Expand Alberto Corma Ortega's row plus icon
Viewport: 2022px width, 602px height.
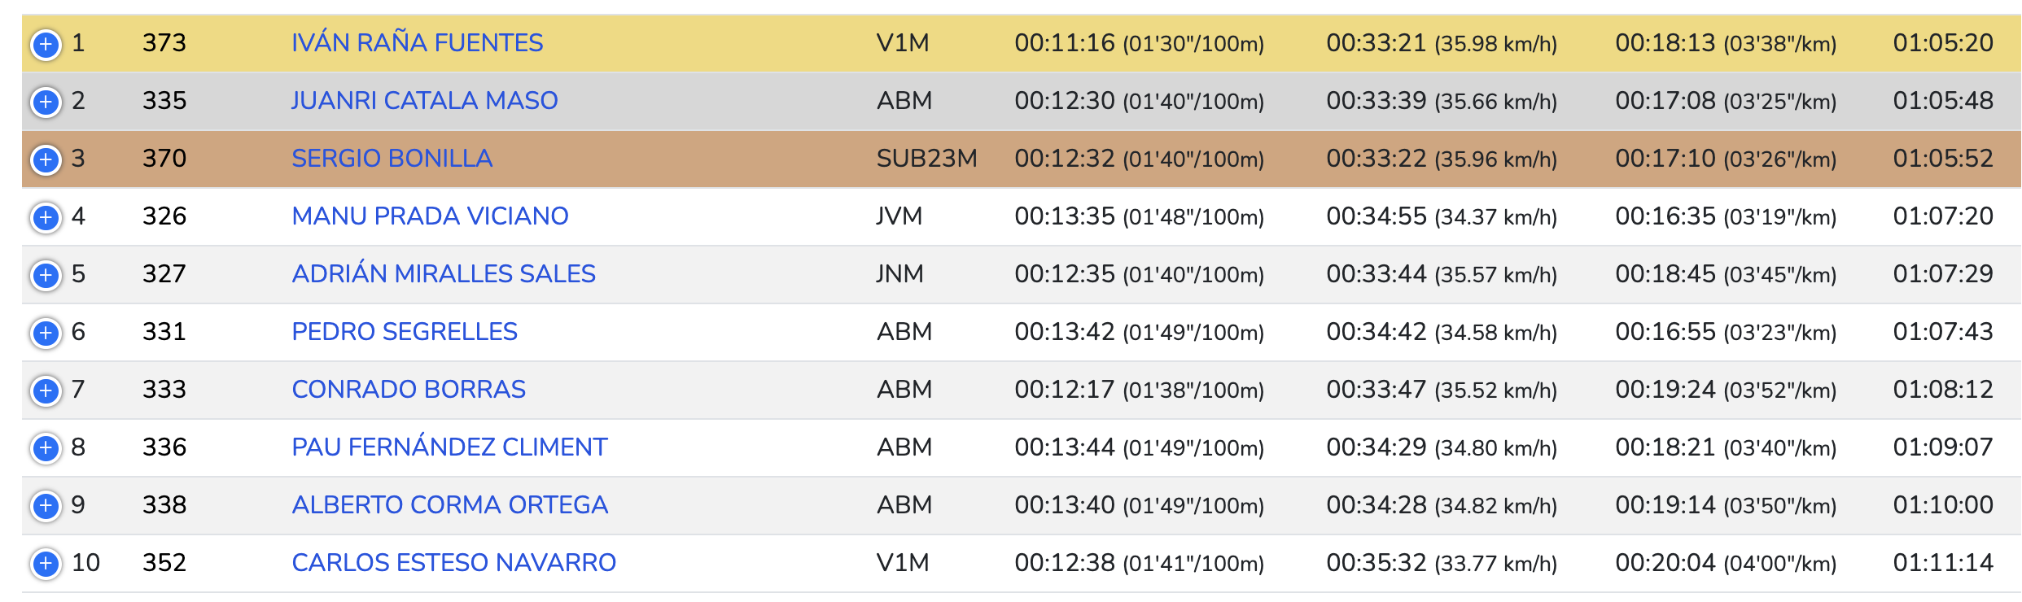[46, 506]
